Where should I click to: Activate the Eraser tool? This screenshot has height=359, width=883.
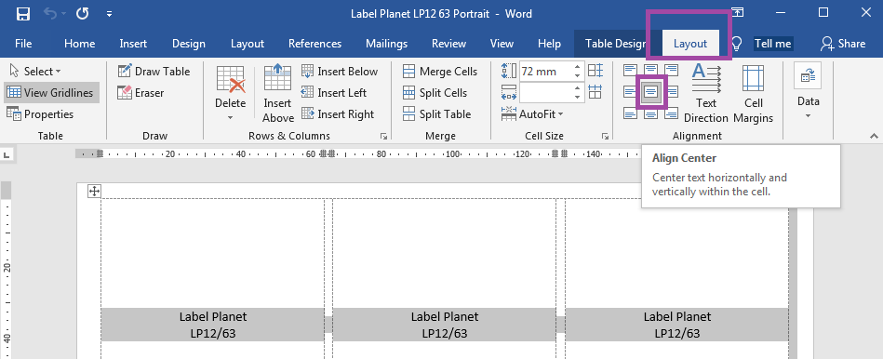pyautogui.click(x=140, y=93)
